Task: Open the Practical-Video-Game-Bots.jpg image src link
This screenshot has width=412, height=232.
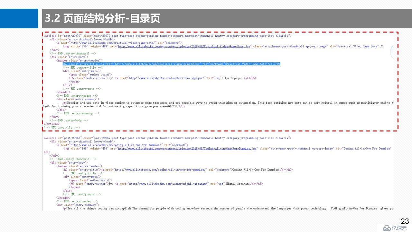Action: point(184,46)
